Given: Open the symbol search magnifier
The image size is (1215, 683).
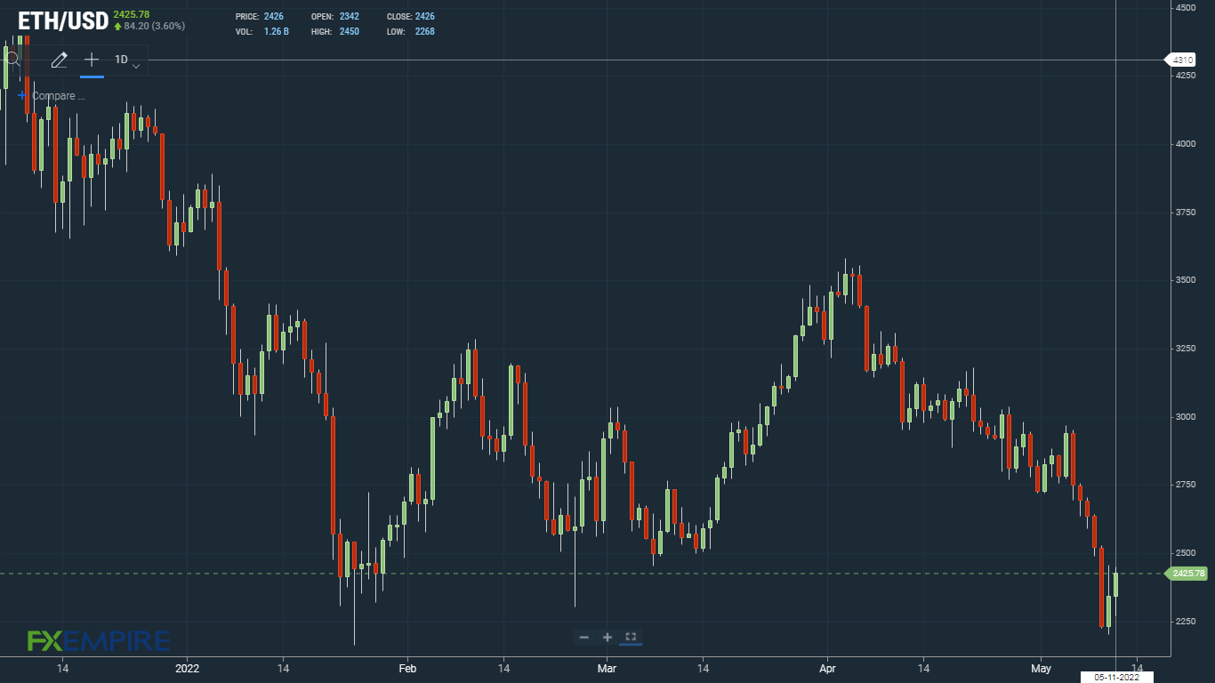Looking at the screenshot, I should click(x=12, y=60).
